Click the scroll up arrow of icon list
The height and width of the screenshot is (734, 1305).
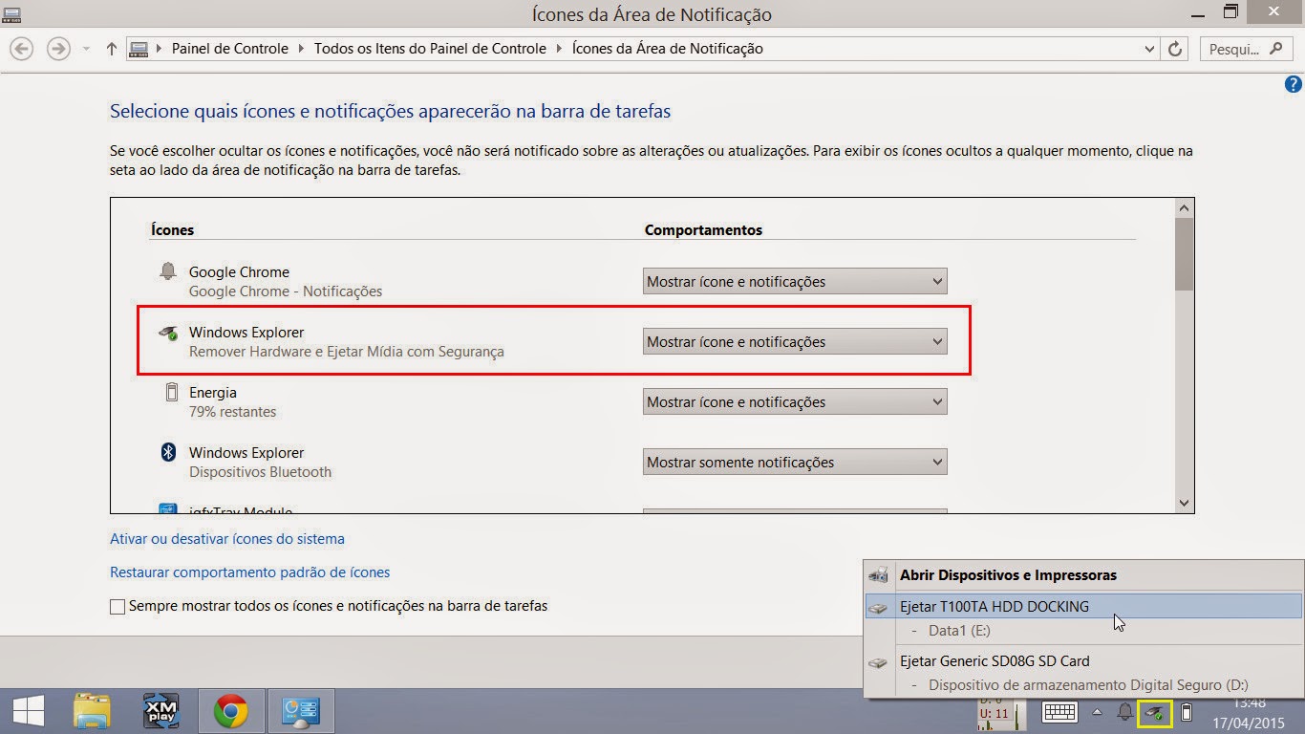pyautogui.click(x=1185, y=207)
